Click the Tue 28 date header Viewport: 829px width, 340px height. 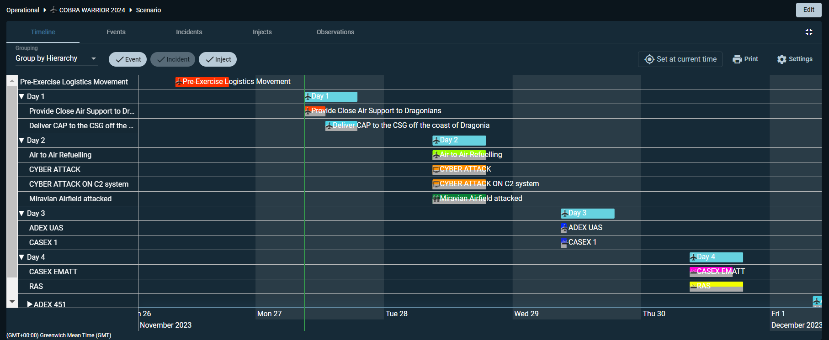pos(397,314)
